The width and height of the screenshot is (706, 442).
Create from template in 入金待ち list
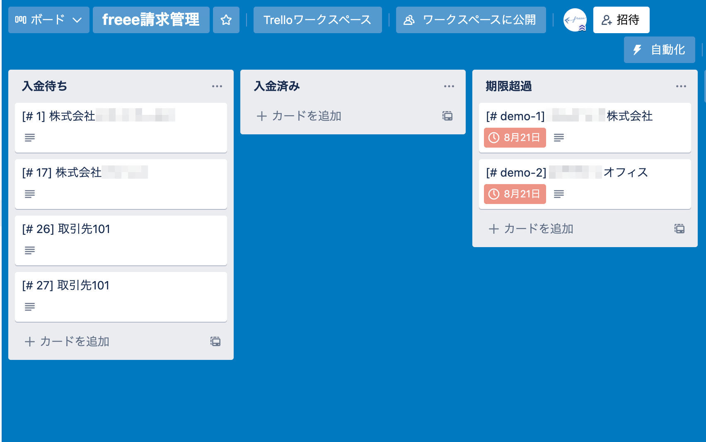point(215,342)
